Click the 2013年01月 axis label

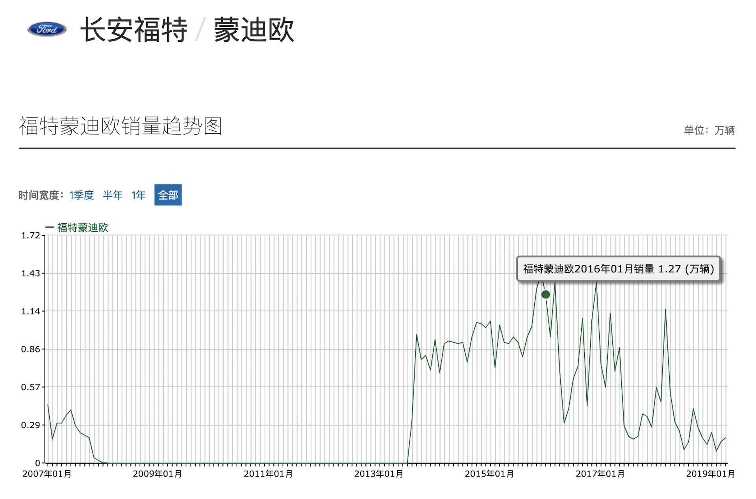click(x=379, y=474)
